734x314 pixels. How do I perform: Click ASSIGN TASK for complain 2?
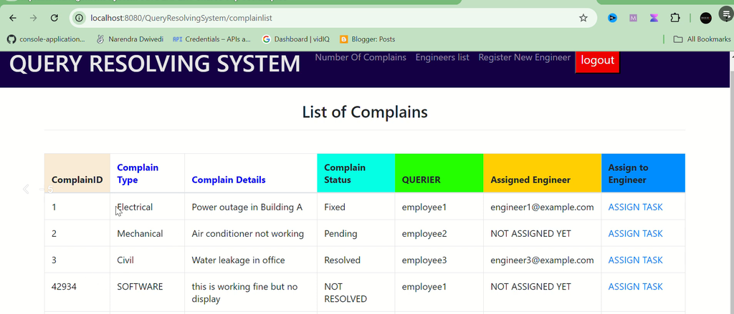point(635,234)
